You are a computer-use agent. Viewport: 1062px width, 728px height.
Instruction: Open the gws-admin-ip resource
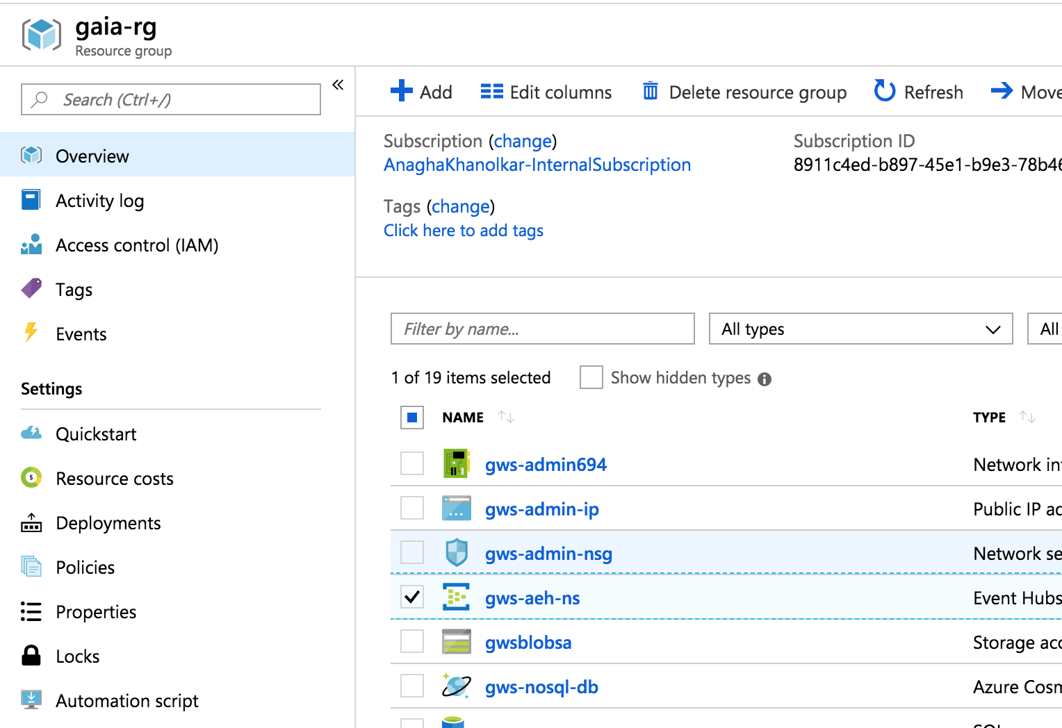[542, 509]
